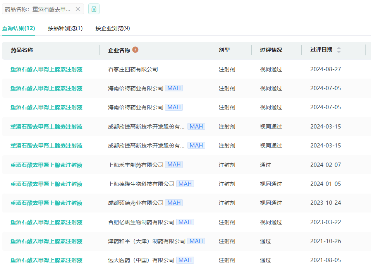Open drug link dated 2024-02-07

[x=46, y=165]
